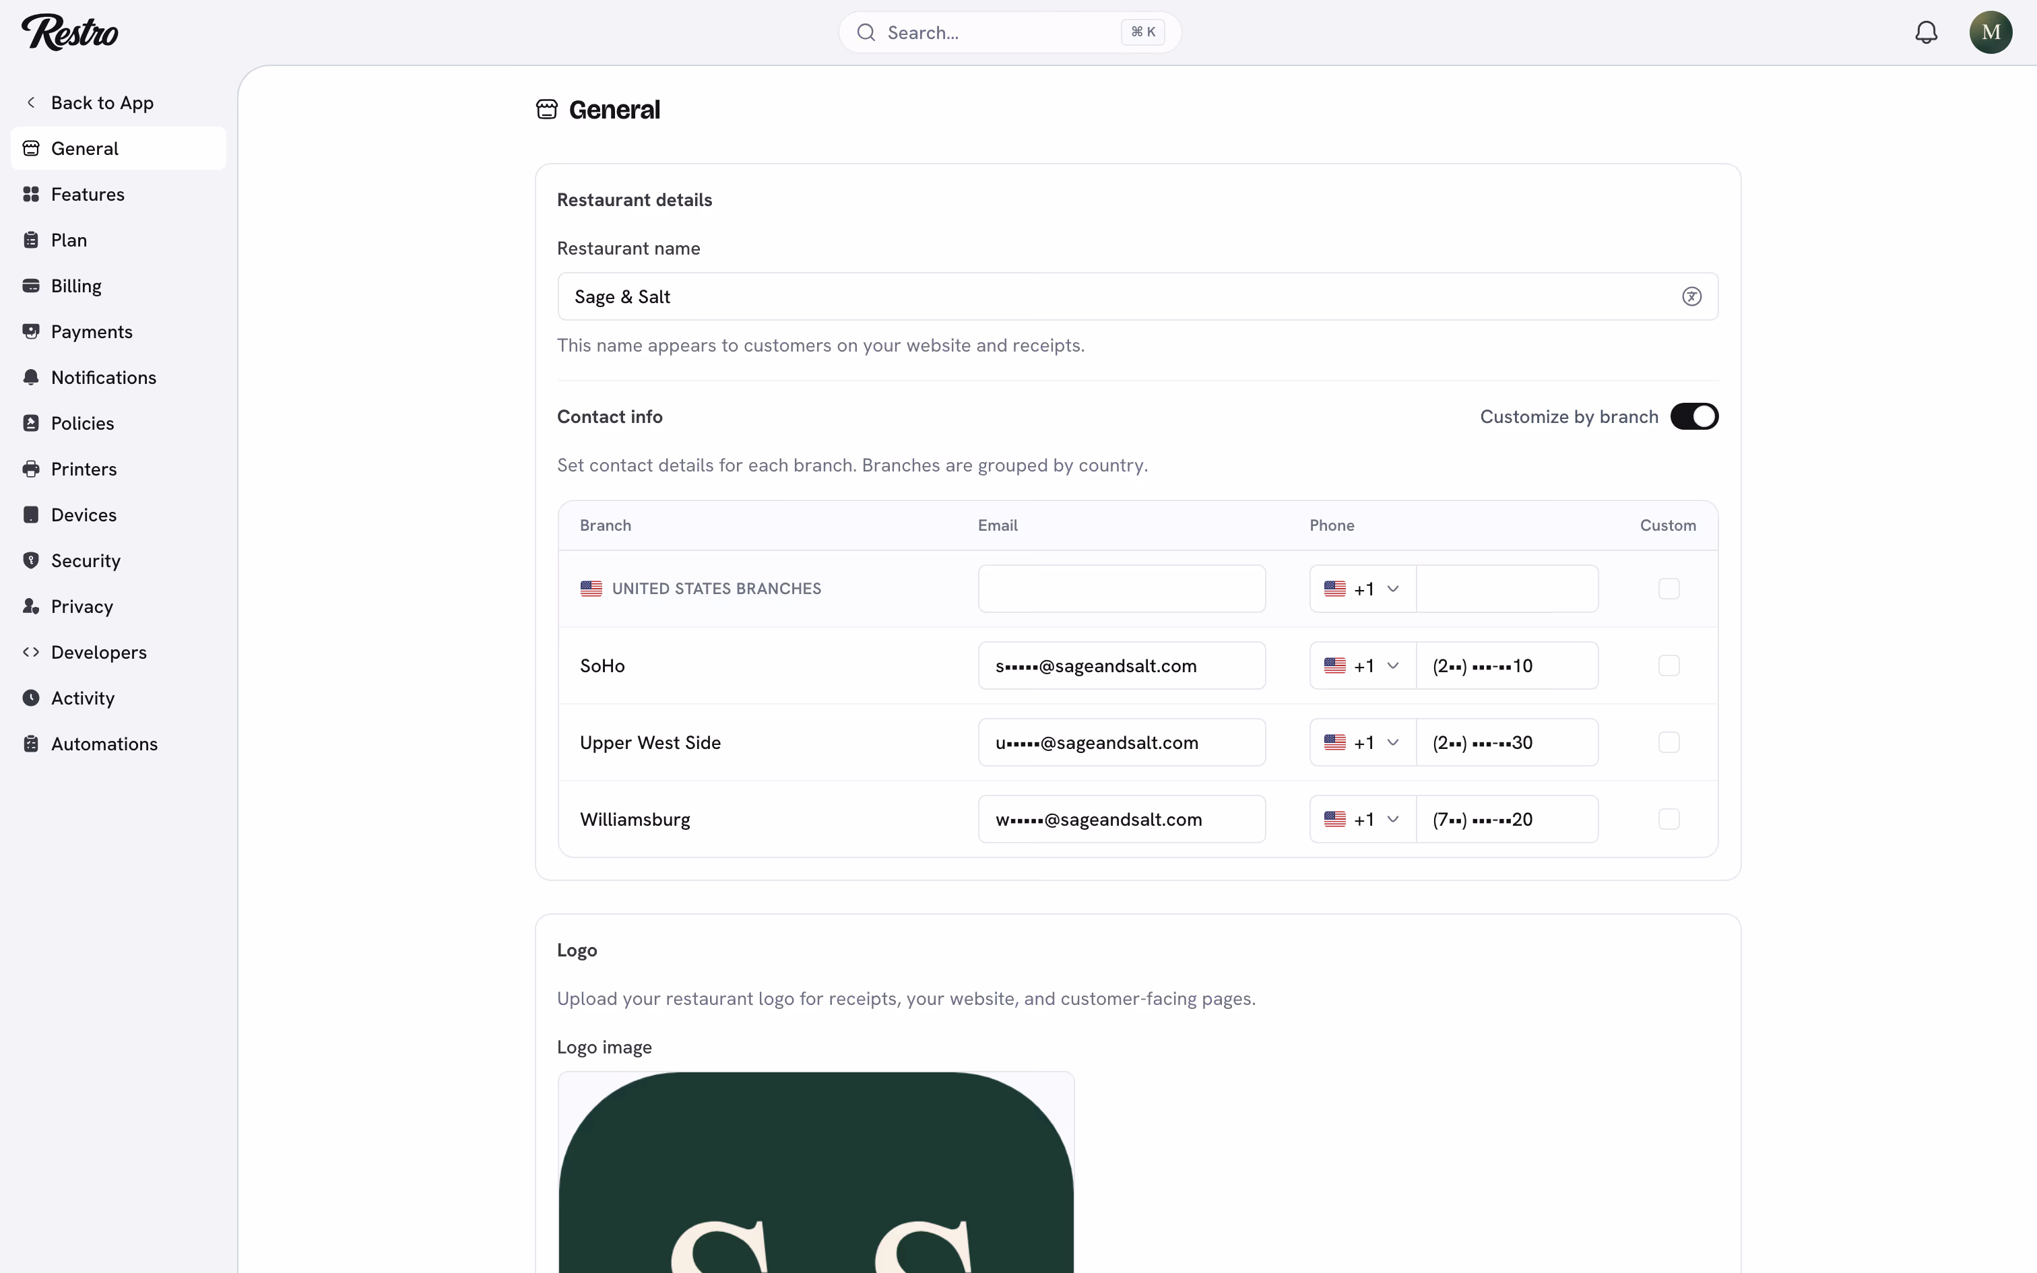Click the Developers code brackets icon
Screen dimensions: 2037x1273
point(31,652)
